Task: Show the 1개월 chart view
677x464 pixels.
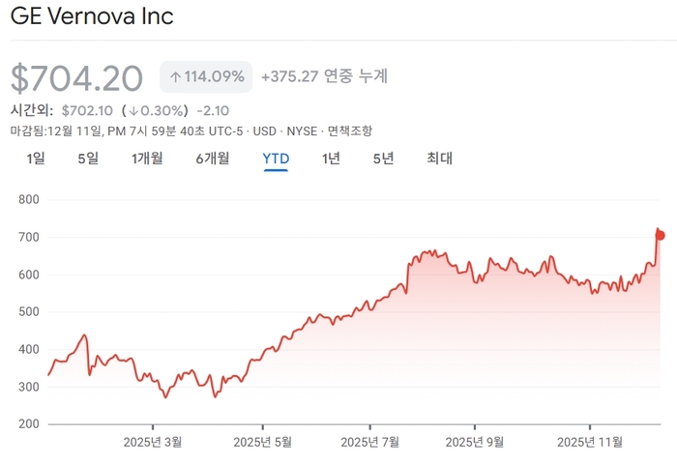Action: point(147,159)
